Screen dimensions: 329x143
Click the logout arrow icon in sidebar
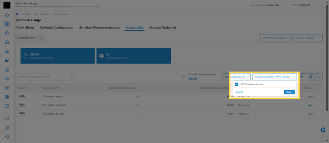tap(7, 137)
